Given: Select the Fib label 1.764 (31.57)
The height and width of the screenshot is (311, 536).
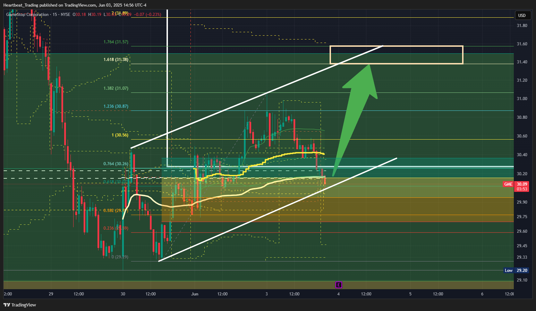Looking at the screenshot, I should pos(116,42).
